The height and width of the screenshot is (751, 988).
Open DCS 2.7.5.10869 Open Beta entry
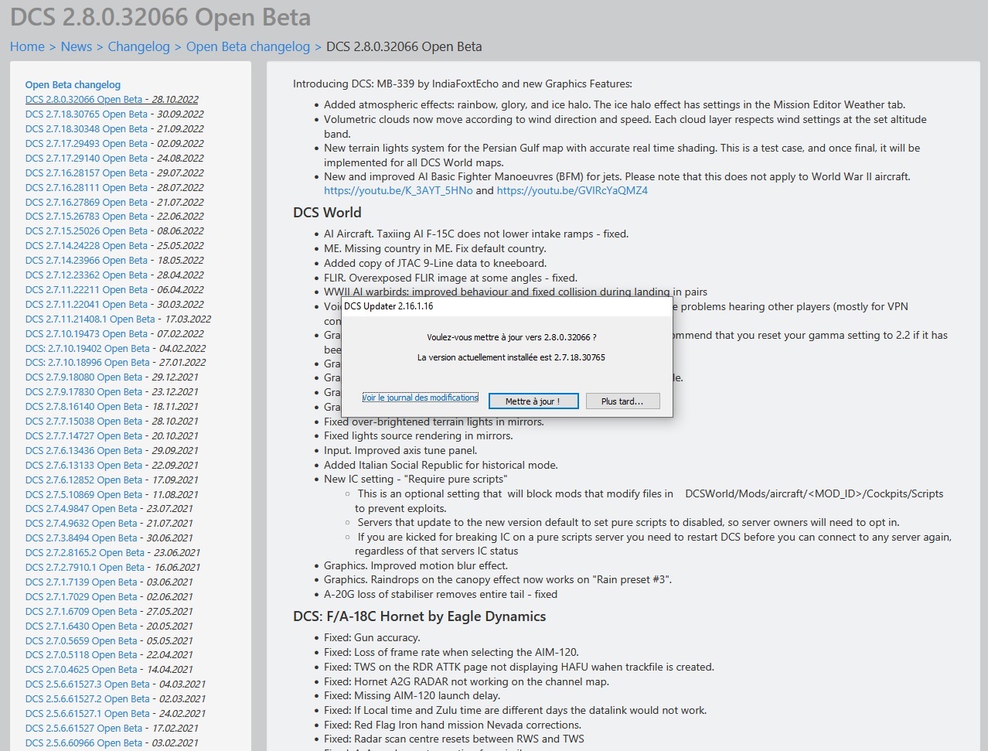click(x=83, y=494)
